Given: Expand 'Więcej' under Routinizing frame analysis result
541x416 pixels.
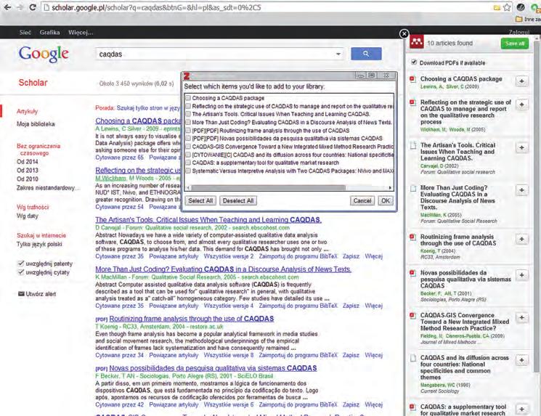Looking at the screenshot, I should coord(374,355).
